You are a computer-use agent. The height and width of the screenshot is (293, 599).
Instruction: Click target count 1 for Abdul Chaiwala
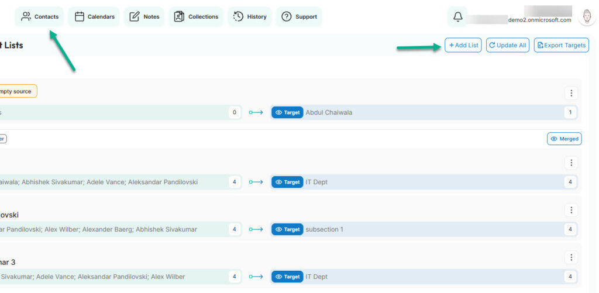(x=570, y=113)
